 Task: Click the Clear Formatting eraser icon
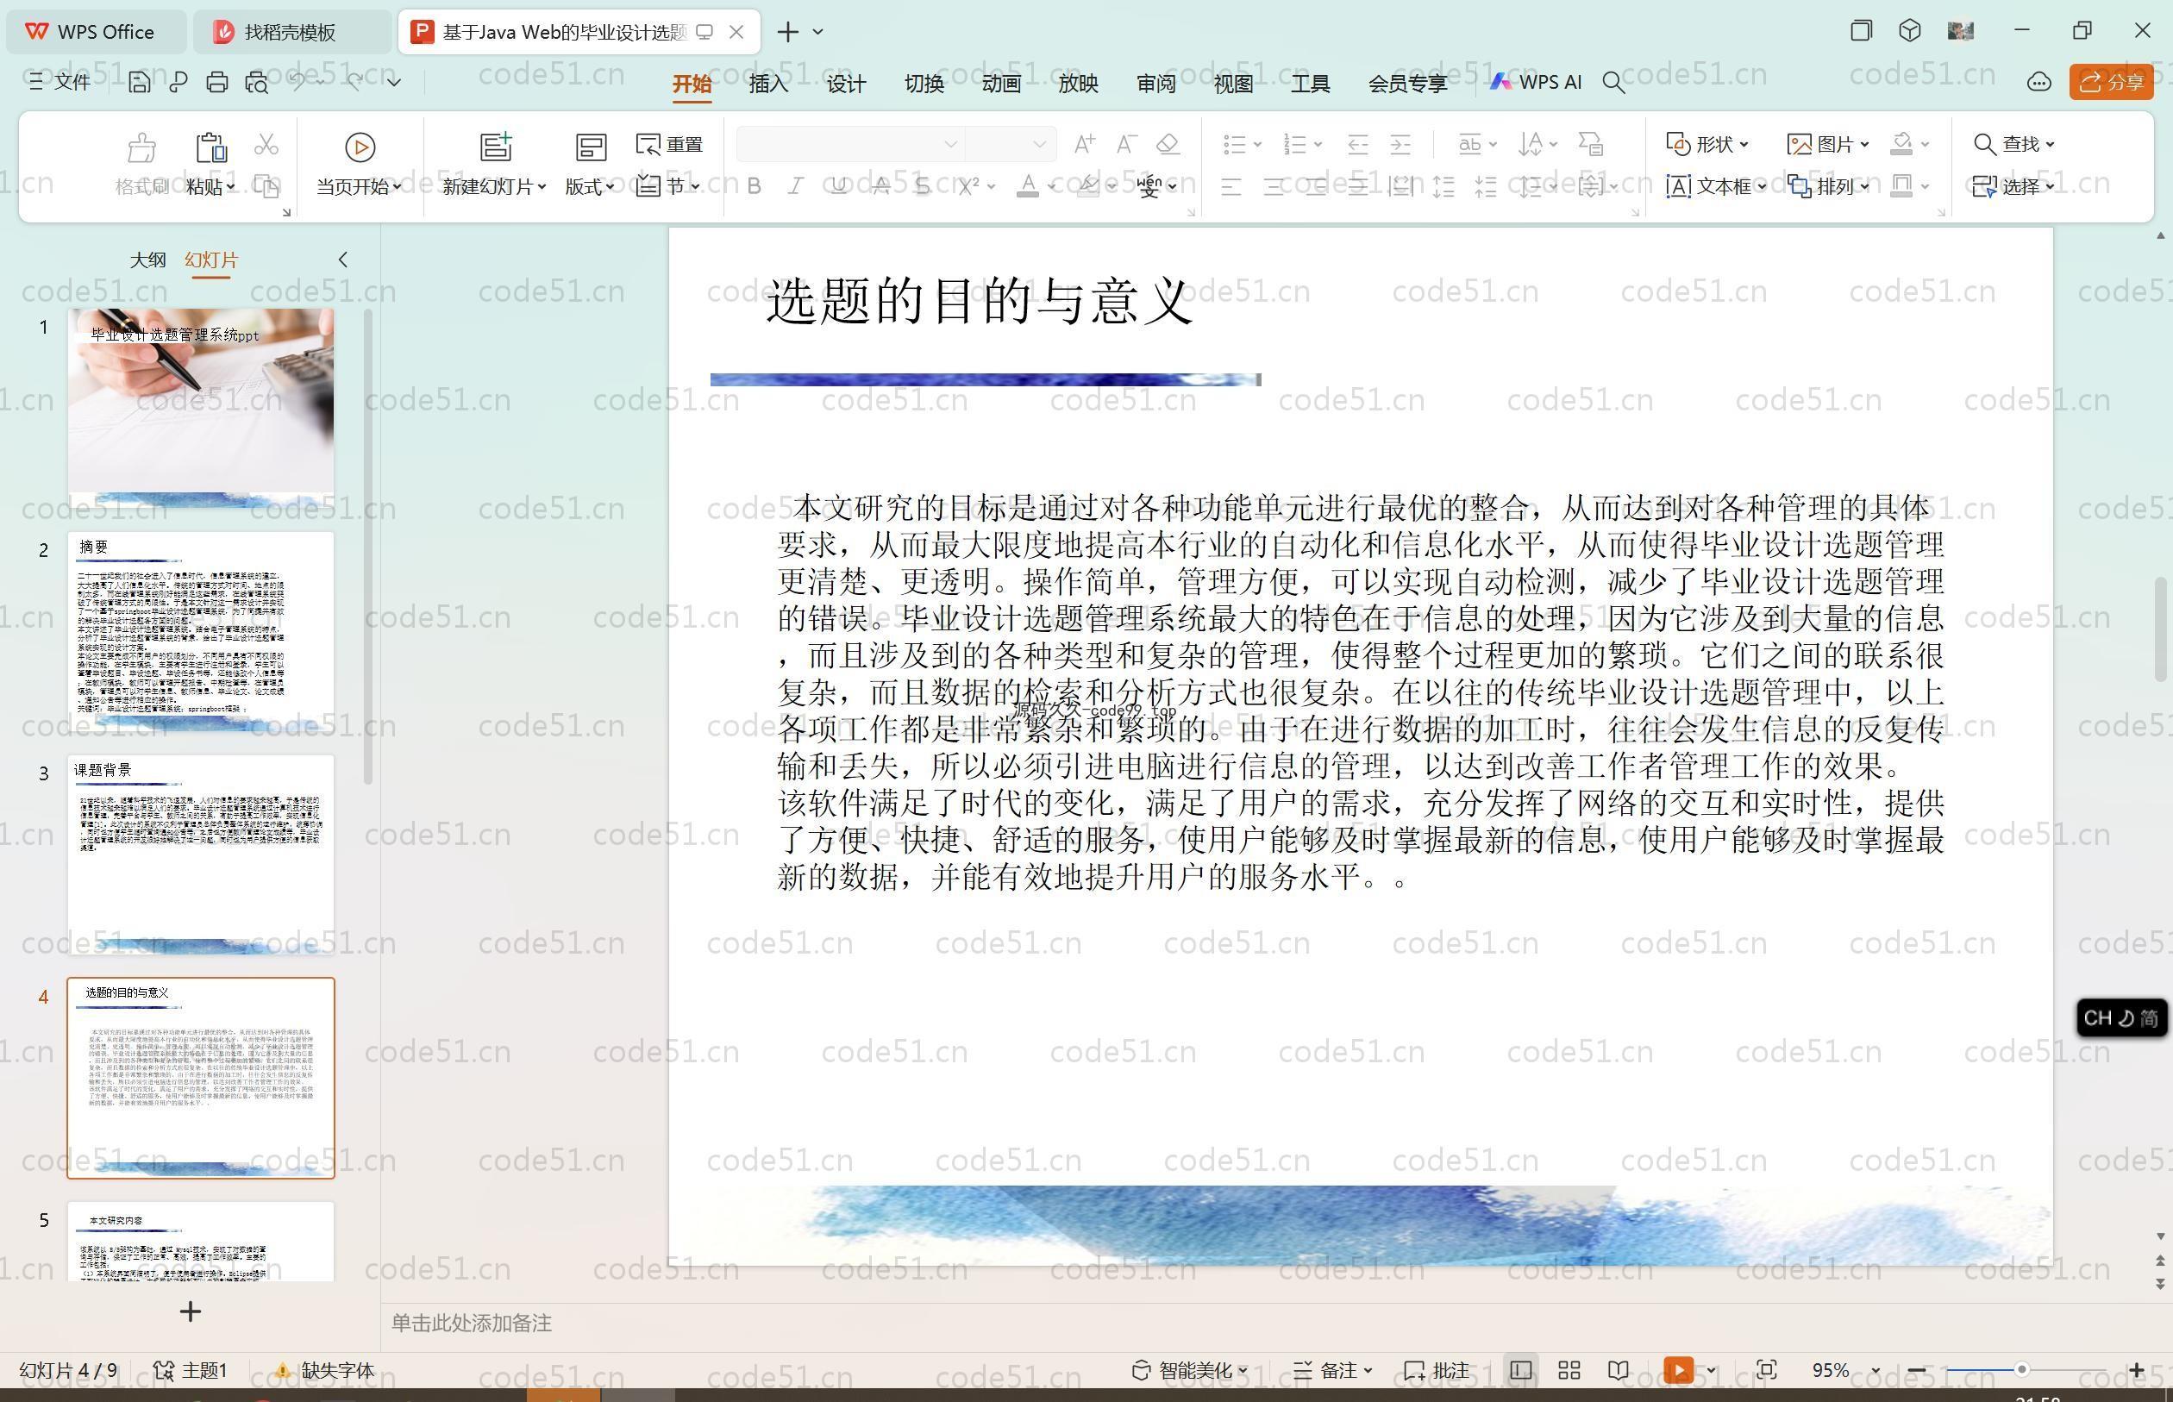coord(1168,144)
